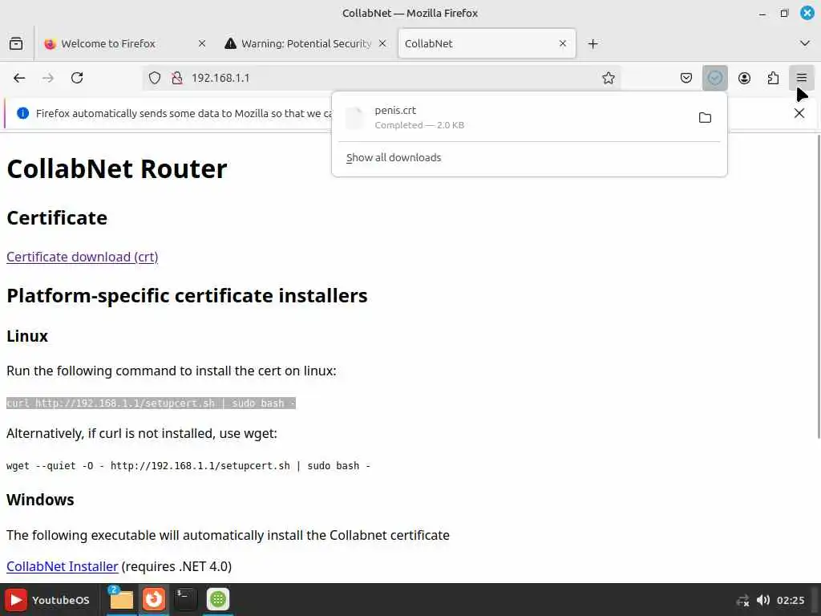The height and width of the screenshot is (616, 821).
Task: Launch the terminal from taskbar
Action: coord(185,599)
